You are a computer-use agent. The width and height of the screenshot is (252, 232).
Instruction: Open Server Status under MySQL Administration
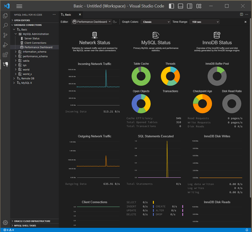(x=32, y=38)
